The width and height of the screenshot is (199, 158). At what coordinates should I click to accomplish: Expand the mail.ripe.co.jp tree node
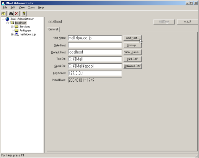coord(12,34)
